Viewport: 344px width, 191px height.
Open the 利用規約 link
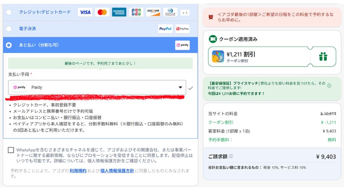point(78,171)
